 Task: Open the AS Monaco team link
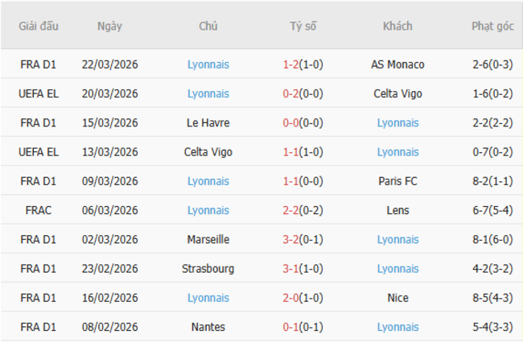click(397, 64)
